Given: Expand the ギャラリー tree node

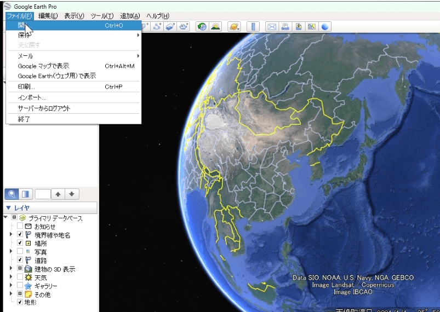Looking at the screenshot, I should 10,286.
